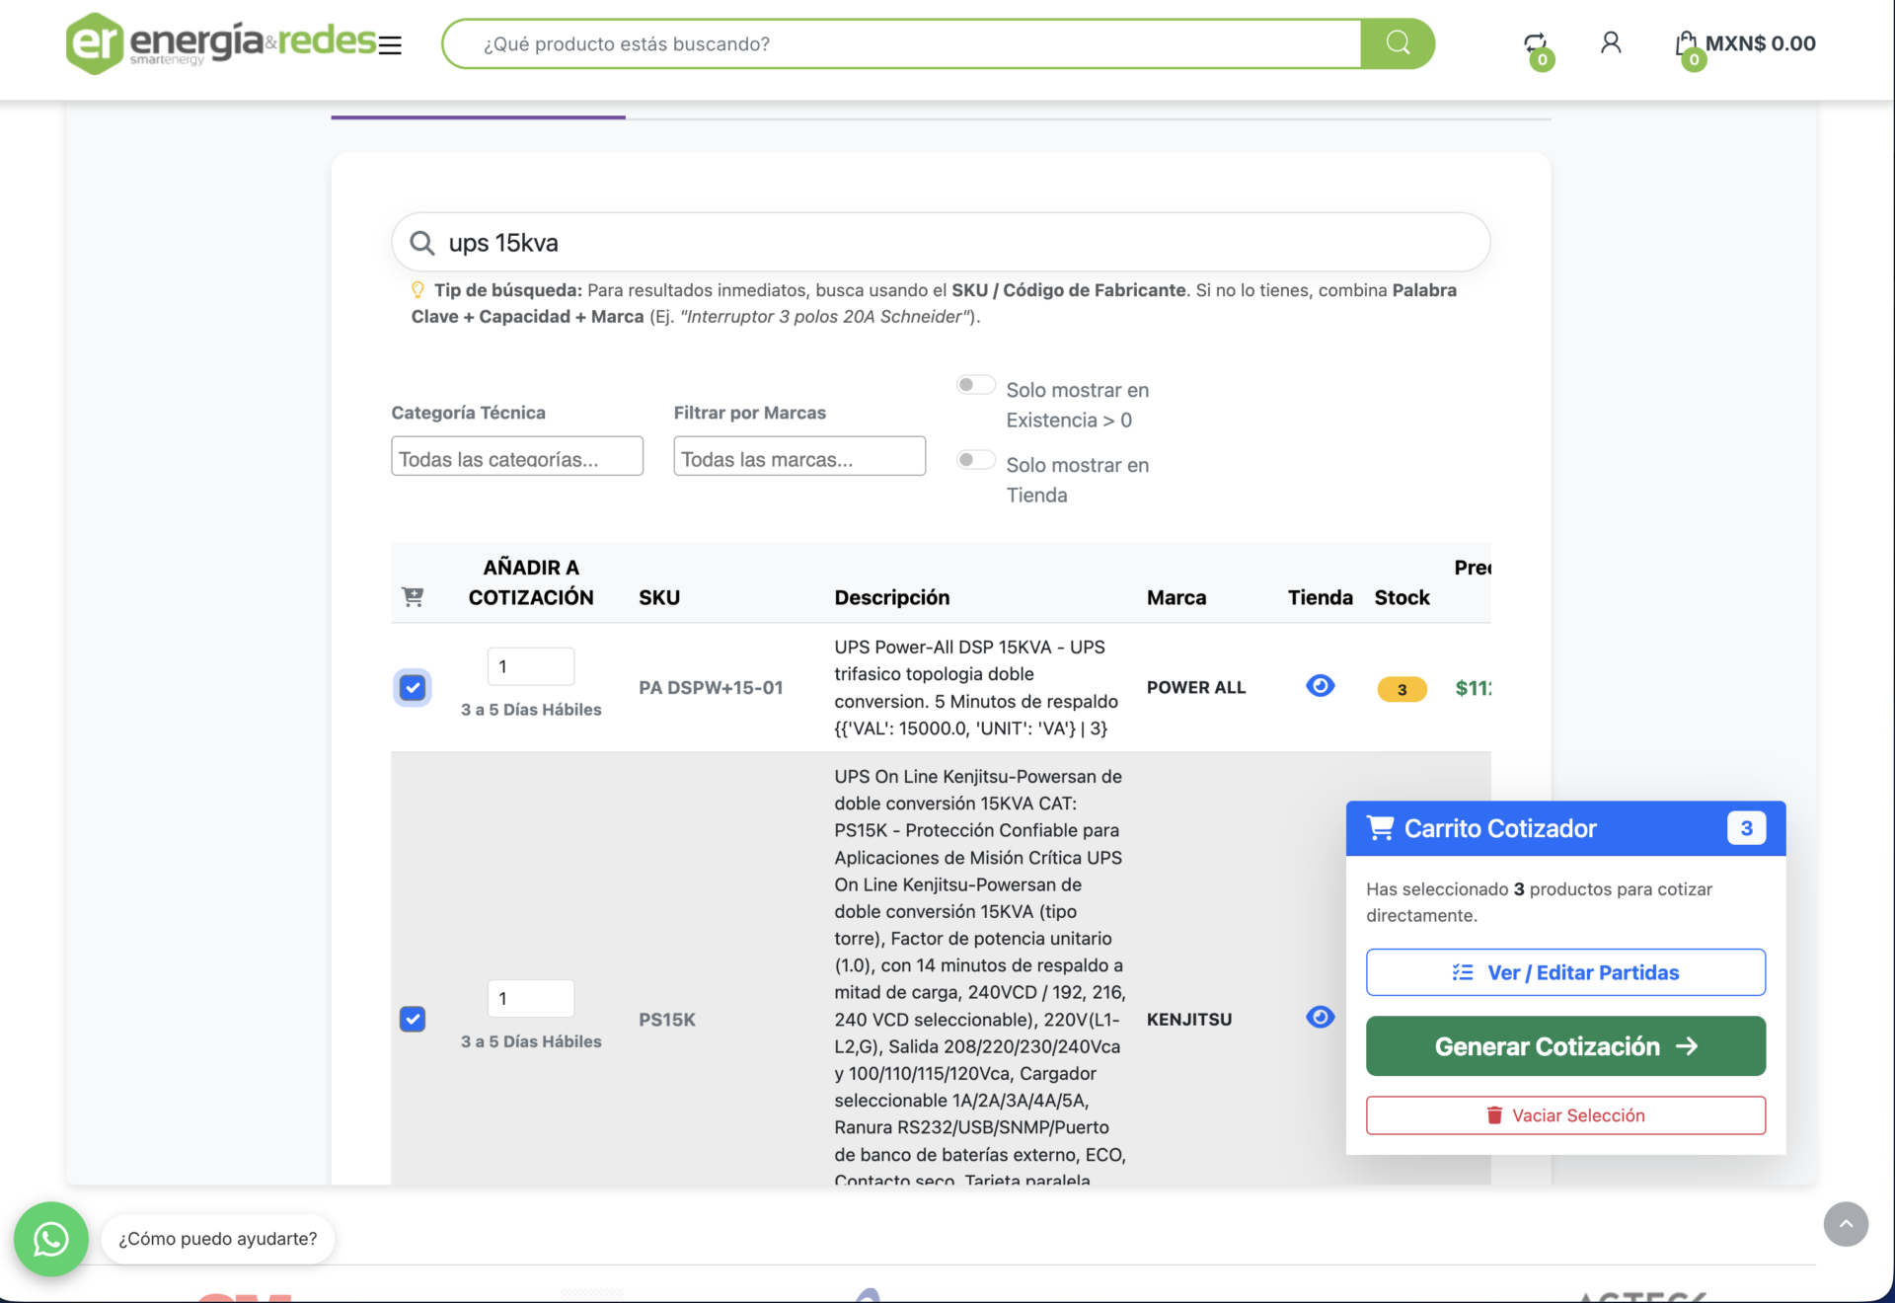Screen dimensions: 1895x1303
Task: Click the Tienda column header
Action: tap(1321, 597)
